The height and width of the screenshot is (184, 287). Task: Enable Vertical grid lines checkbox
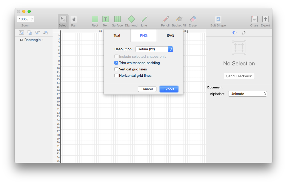(116, 69)
